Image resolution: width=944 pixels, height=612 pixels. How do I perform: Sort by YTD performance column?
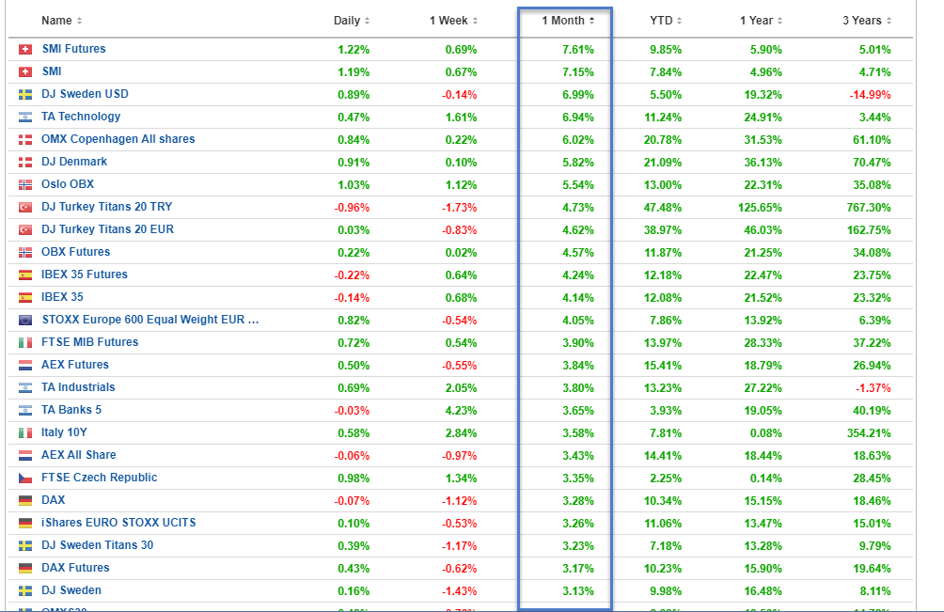[x=666, y=21]
